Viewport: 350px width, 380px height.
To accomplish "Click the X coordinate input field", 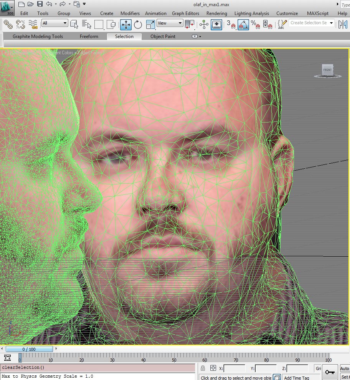I will click(x=234, y=368).
